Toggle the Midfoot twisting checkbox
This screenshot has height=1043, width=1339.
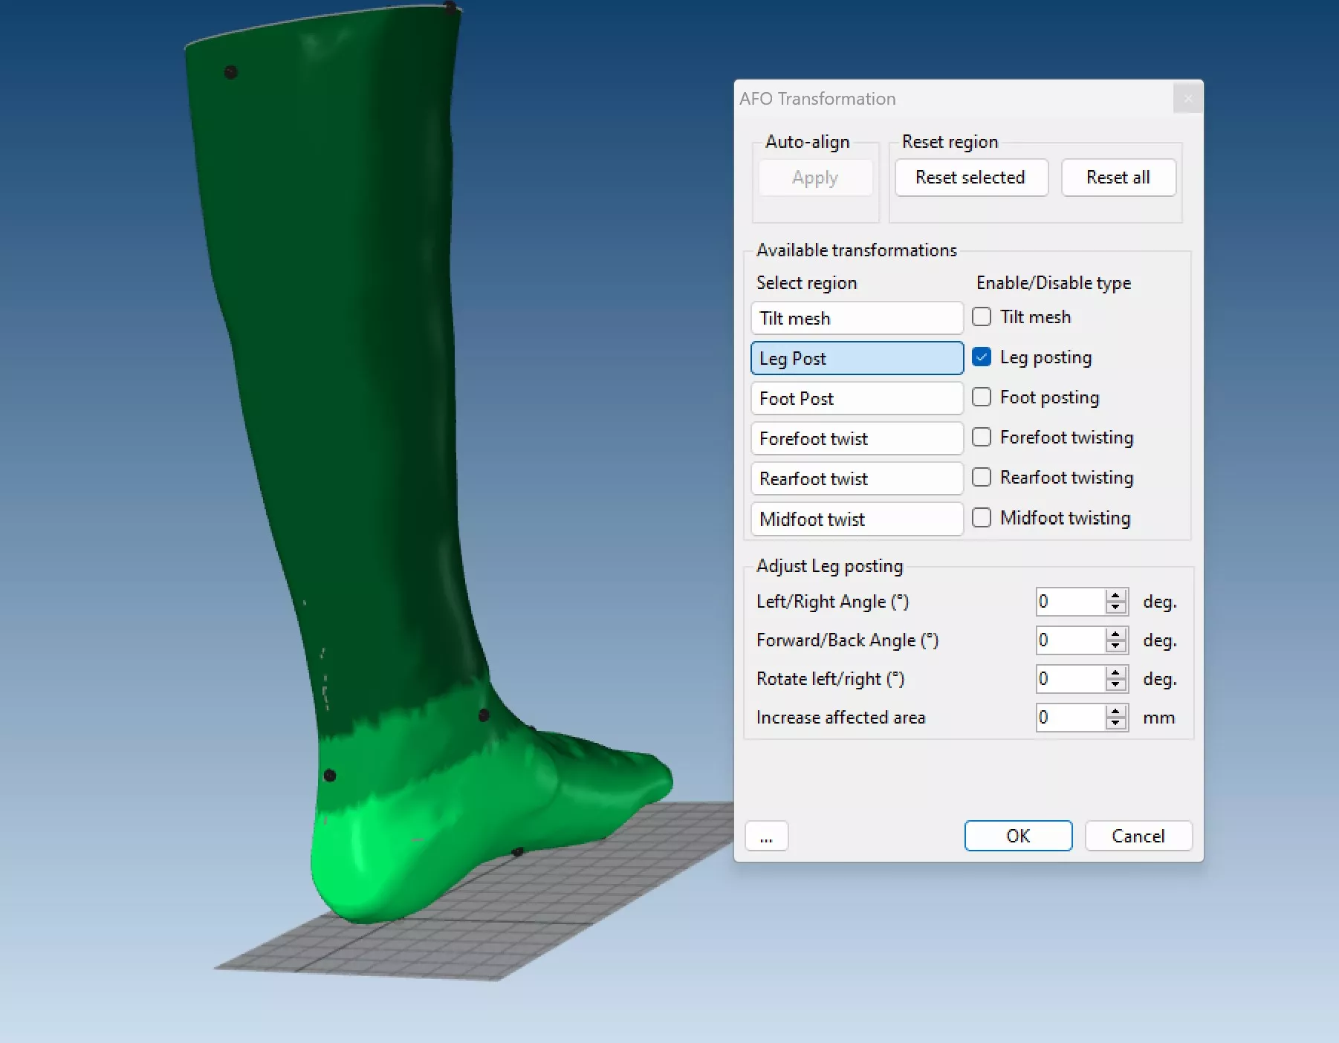pos(982,518)
